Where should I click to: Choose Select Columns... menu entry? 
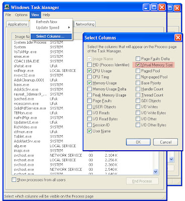[51, 36]
